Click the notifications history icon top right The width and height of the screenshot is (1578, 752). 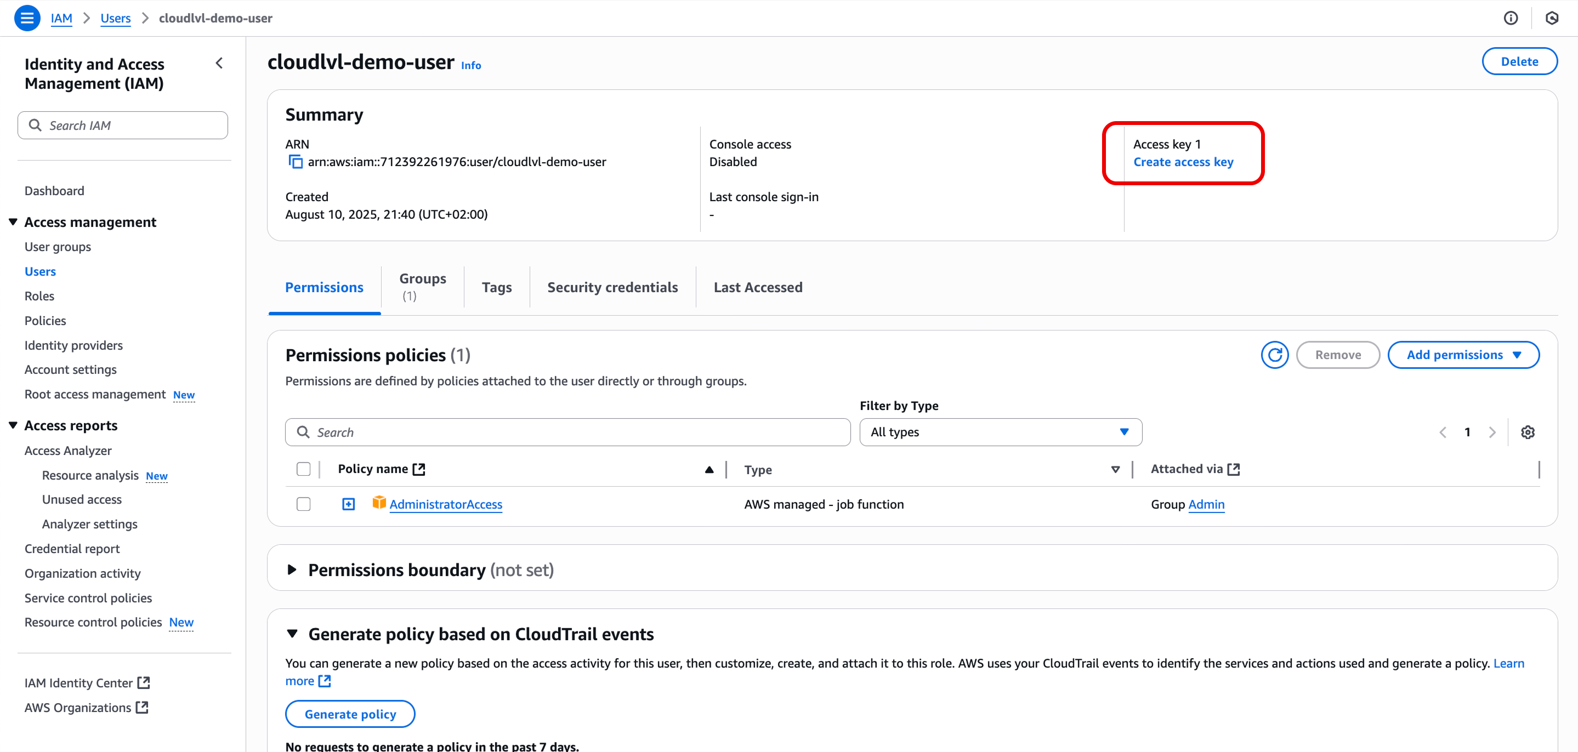pos(1552,18)
